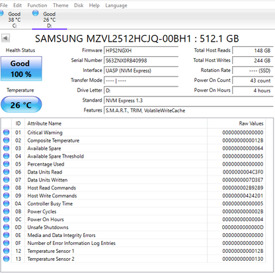Click the status orb for Power Cycles
Image resolution: width=275 pixels, height=274 pixels.
click(6, 211)
